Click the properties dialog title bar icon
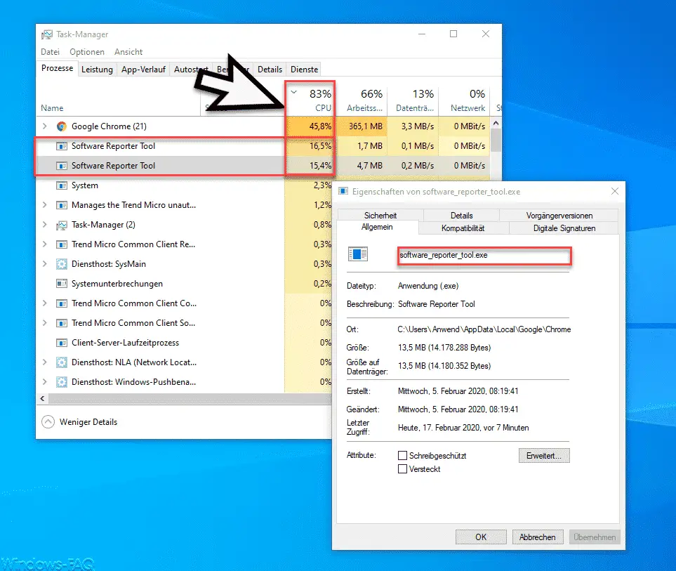The height and width of the screenshot is (571, 676). click(x=343, y=191)
